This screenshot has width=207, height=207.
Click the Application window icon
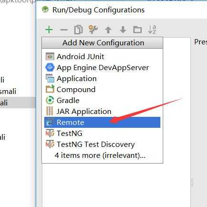[50, 78]
